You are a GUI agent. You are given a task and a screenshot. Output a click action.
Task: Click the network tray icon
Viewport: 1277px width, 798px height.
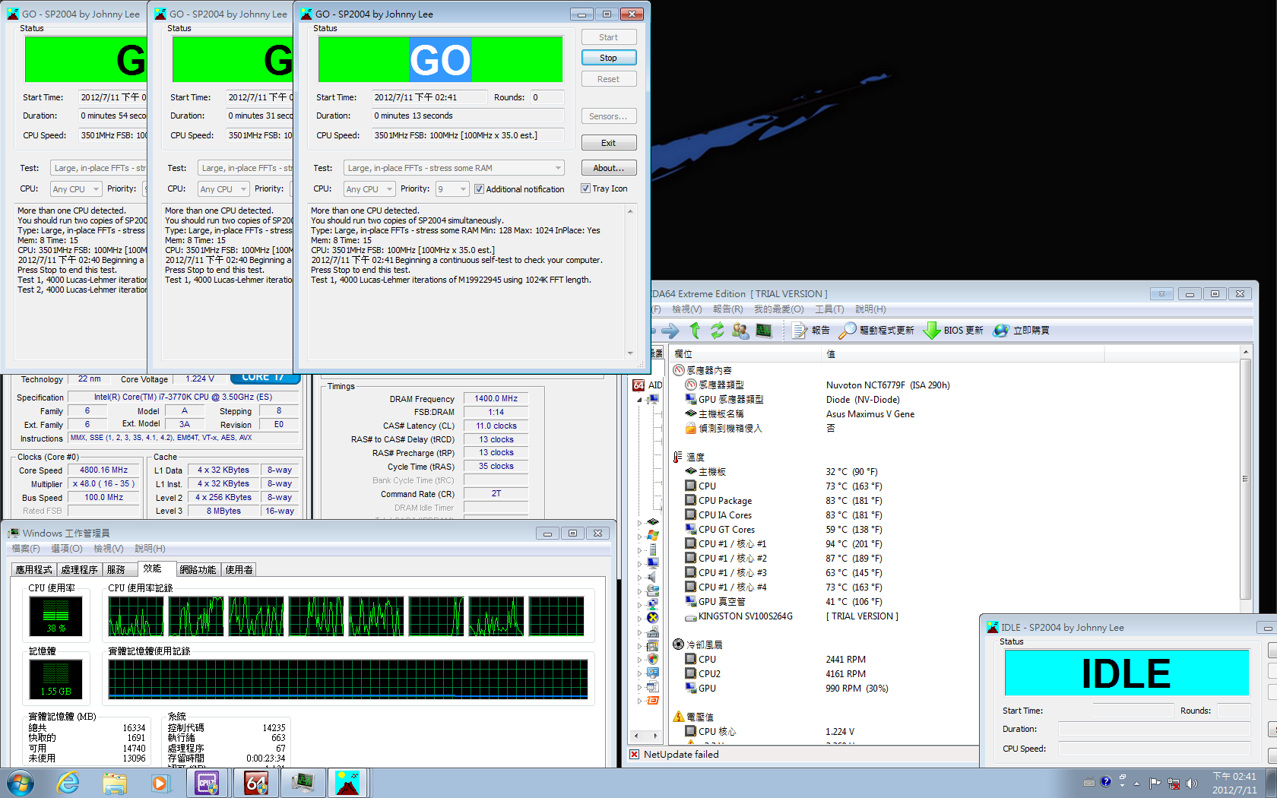(1174, 783)
